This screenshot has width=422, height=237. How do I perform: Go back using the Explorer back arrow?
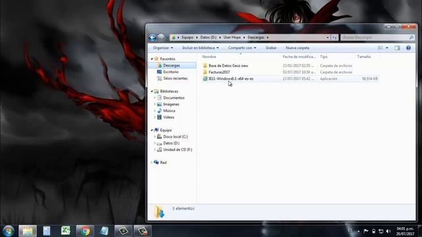[x=152, y=38]
